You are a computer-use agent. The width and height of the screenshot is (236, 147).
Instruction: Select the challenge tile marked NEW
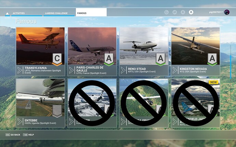pyautogui.click(x=196, y=103)
